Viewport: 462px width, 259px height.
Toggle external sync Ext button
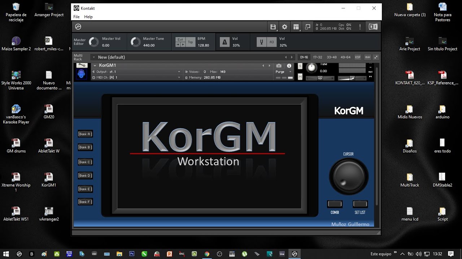[x=180, y=40]
